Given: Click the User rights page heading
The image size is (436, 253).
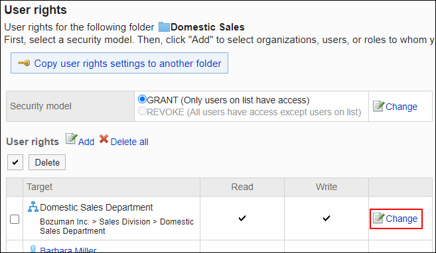Looking at the screenshot, I should click(36, 10).
